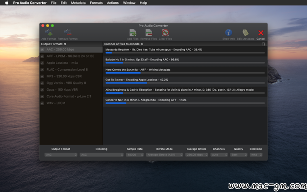Viewport: 307px width, 192px height.
Task: Select the MP3 - 320.00 kbps CBR row
Action: pyautogui.click(x=71, y=76)
